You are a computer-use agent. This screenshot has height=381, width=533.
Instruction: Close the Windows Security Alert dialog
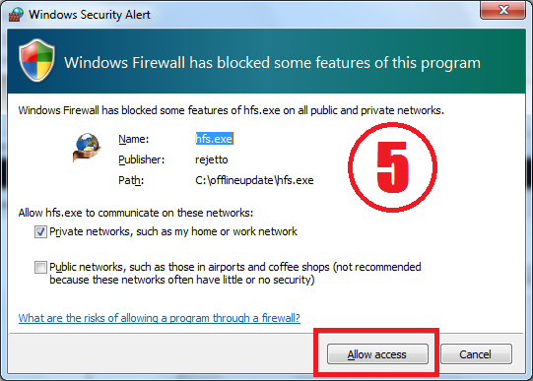(x=502, y=10)
